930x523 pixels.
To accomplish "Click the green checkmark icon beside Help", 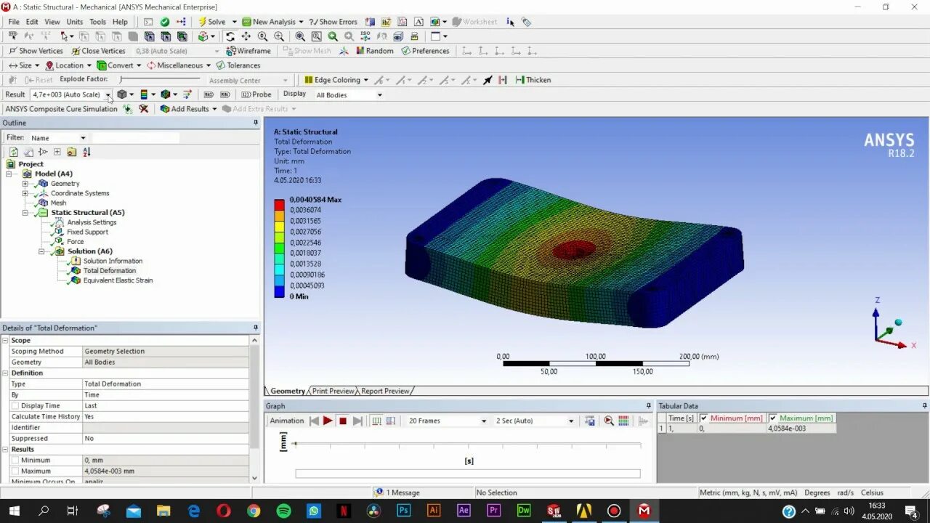I will 165,22.
